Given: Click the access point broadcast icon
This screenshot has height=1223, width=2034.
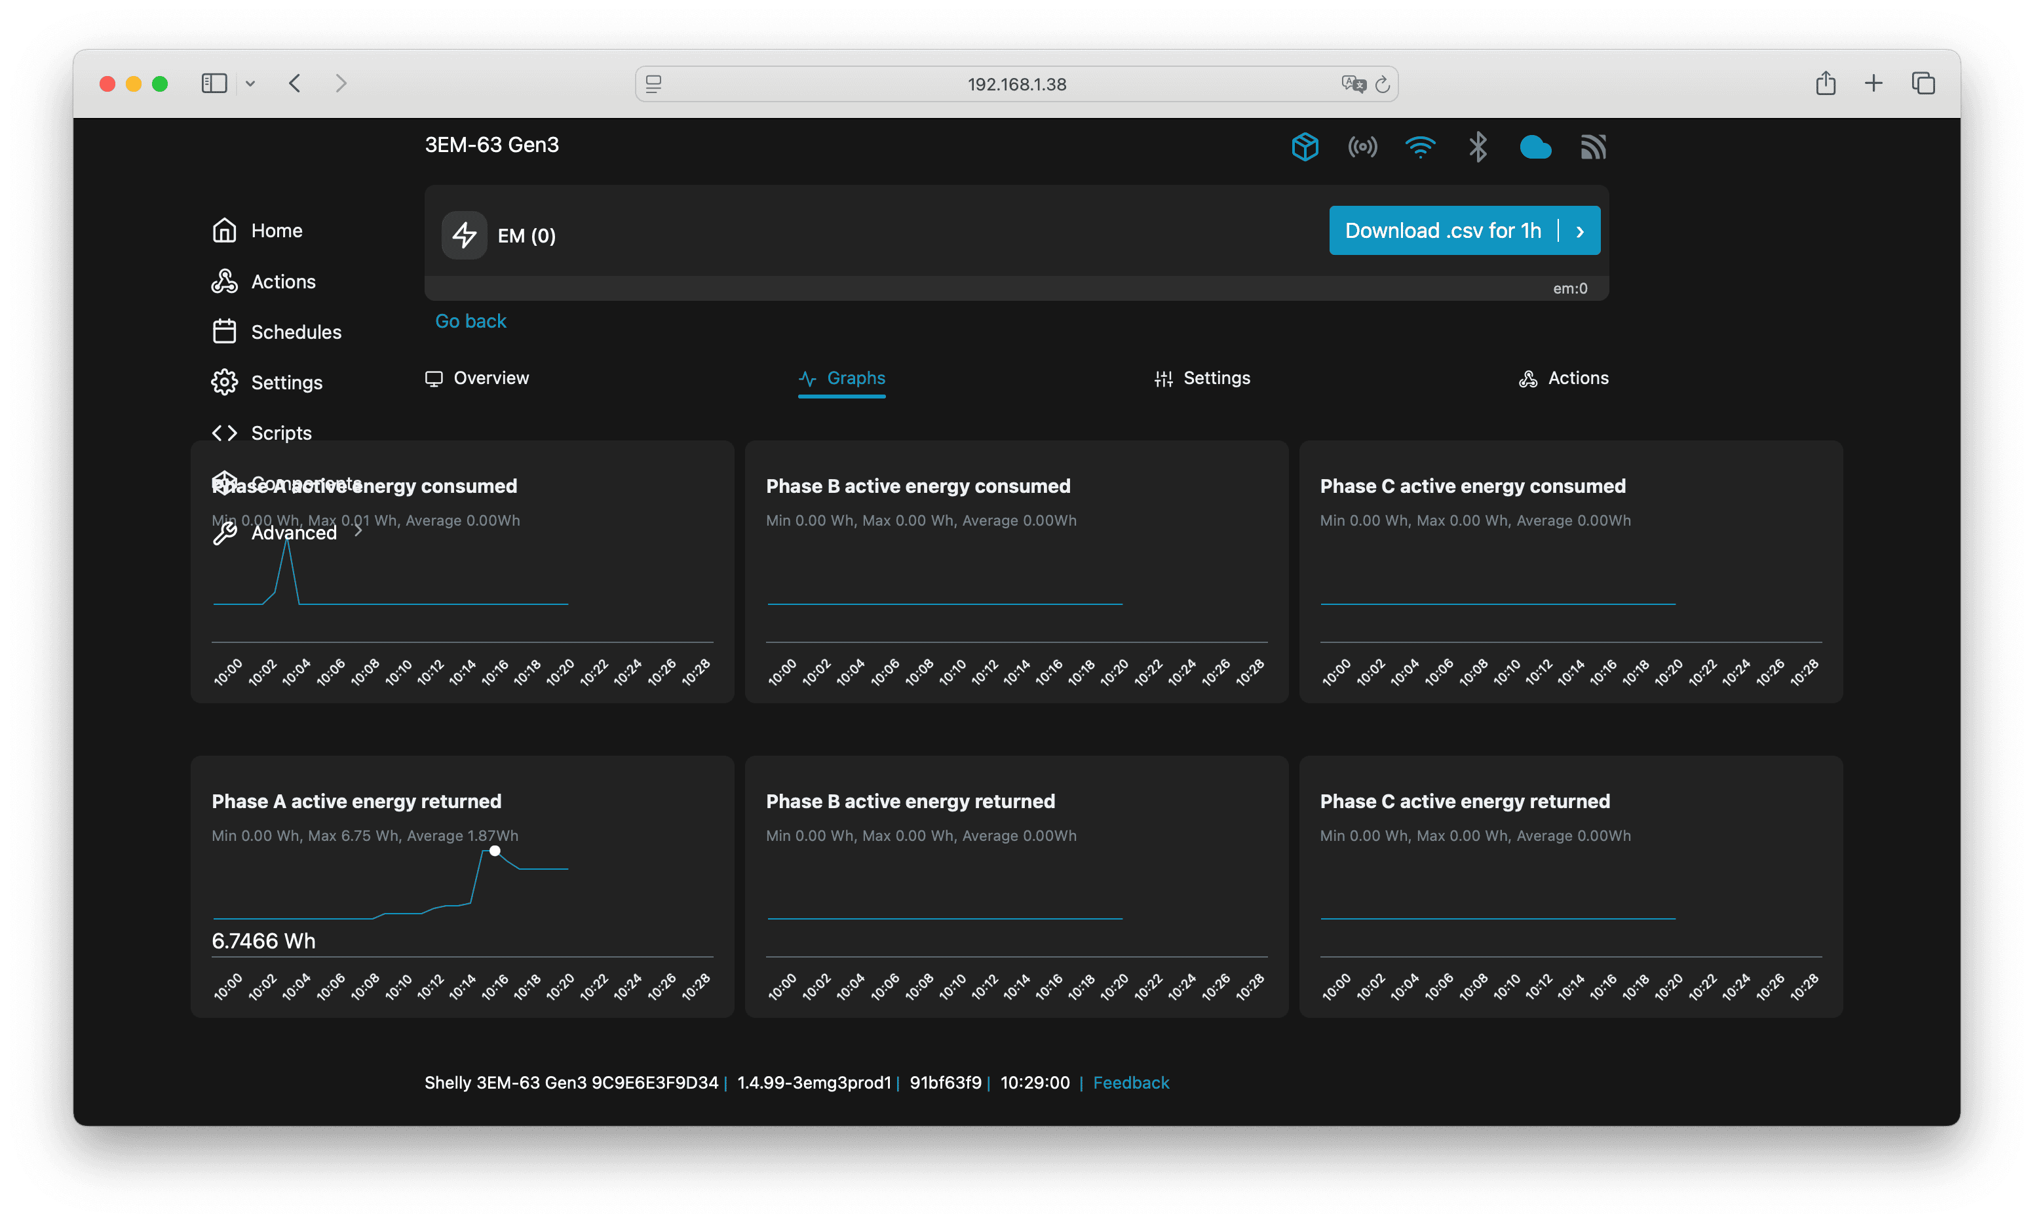Looking at the screenshot, I should (1362, 147).
